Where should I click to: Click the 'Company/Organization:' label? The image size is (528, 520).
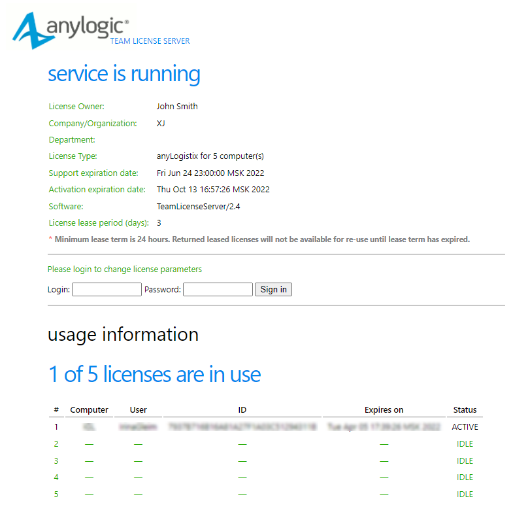[93, 124]
